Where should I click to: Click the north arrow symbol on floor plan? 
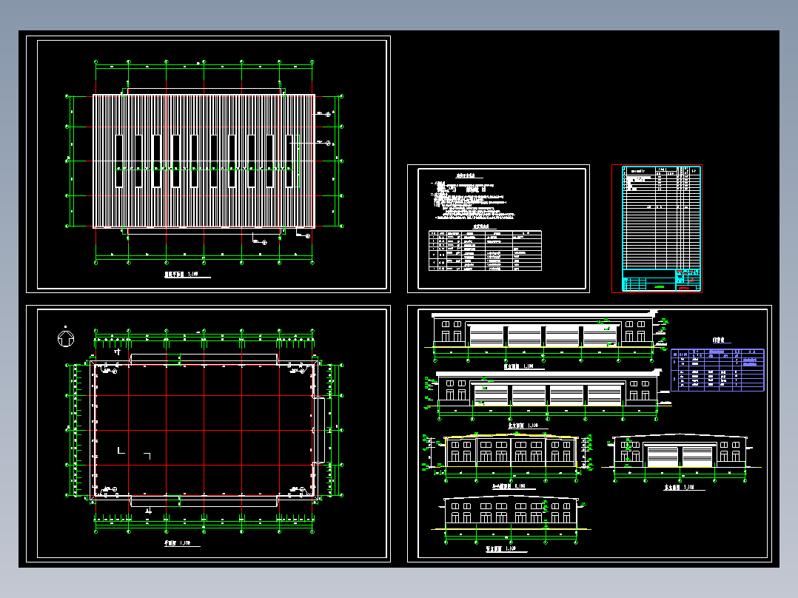(x=66, y=338)
